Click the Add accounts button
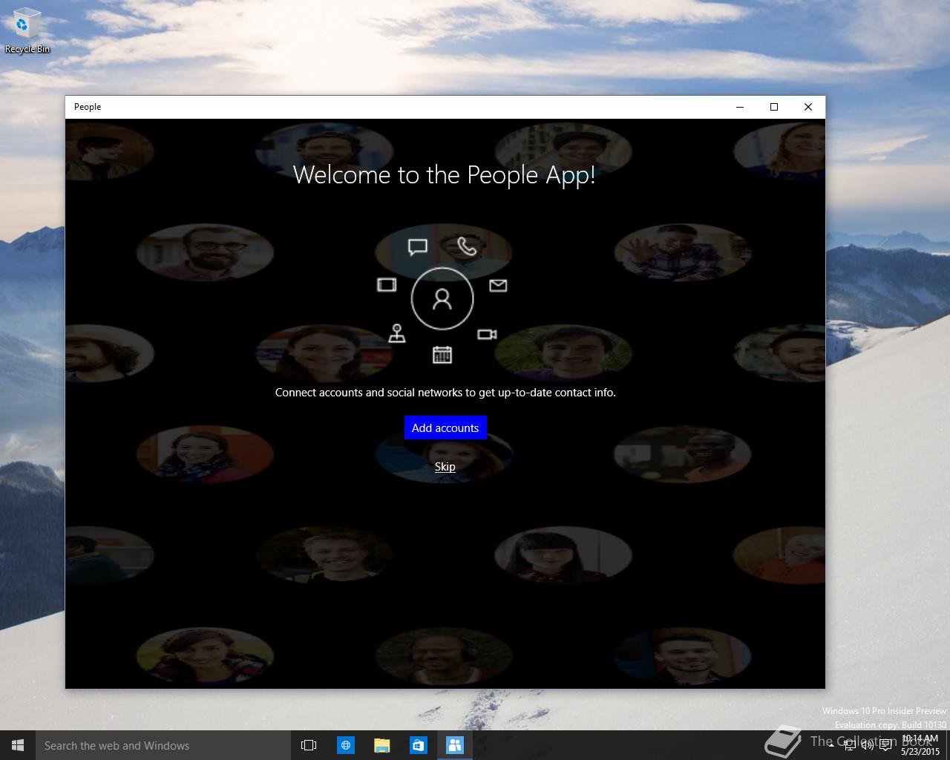 (445, 427)
